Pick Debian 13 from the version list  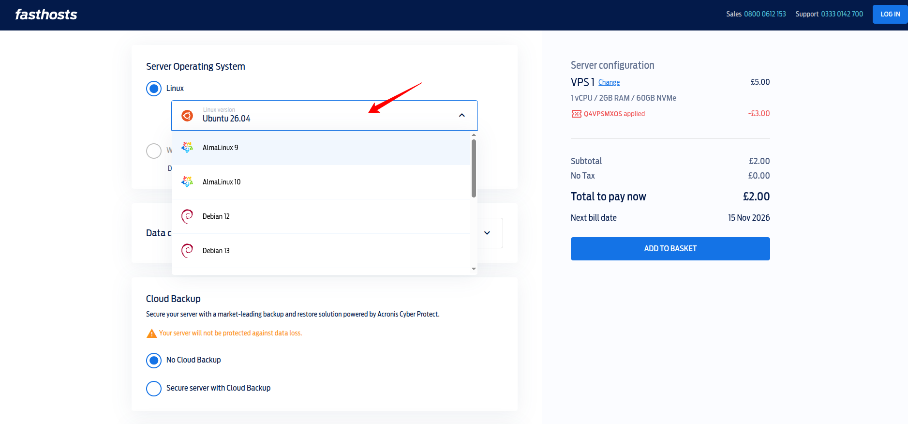(x=321, y=251)
